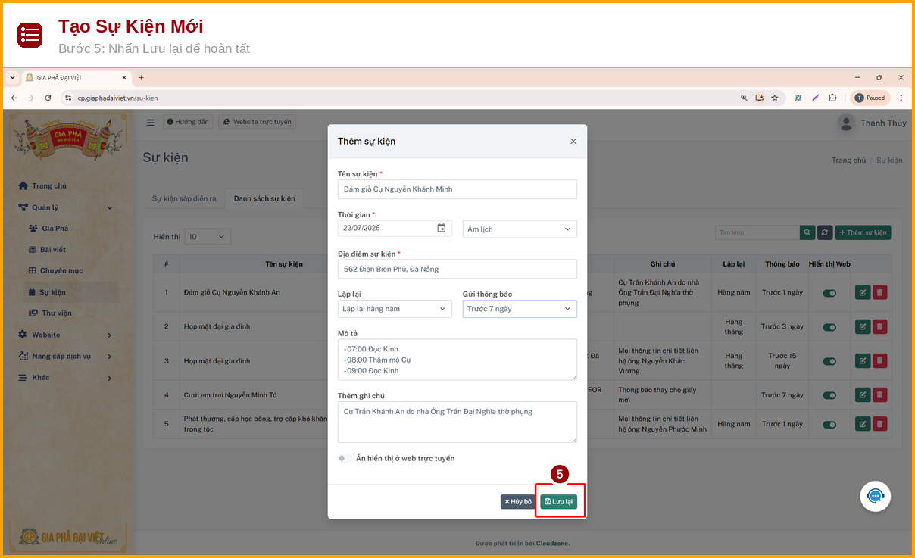Click Trang chủ breadcrumb link

pyautogui.click(x=848, y=161)
